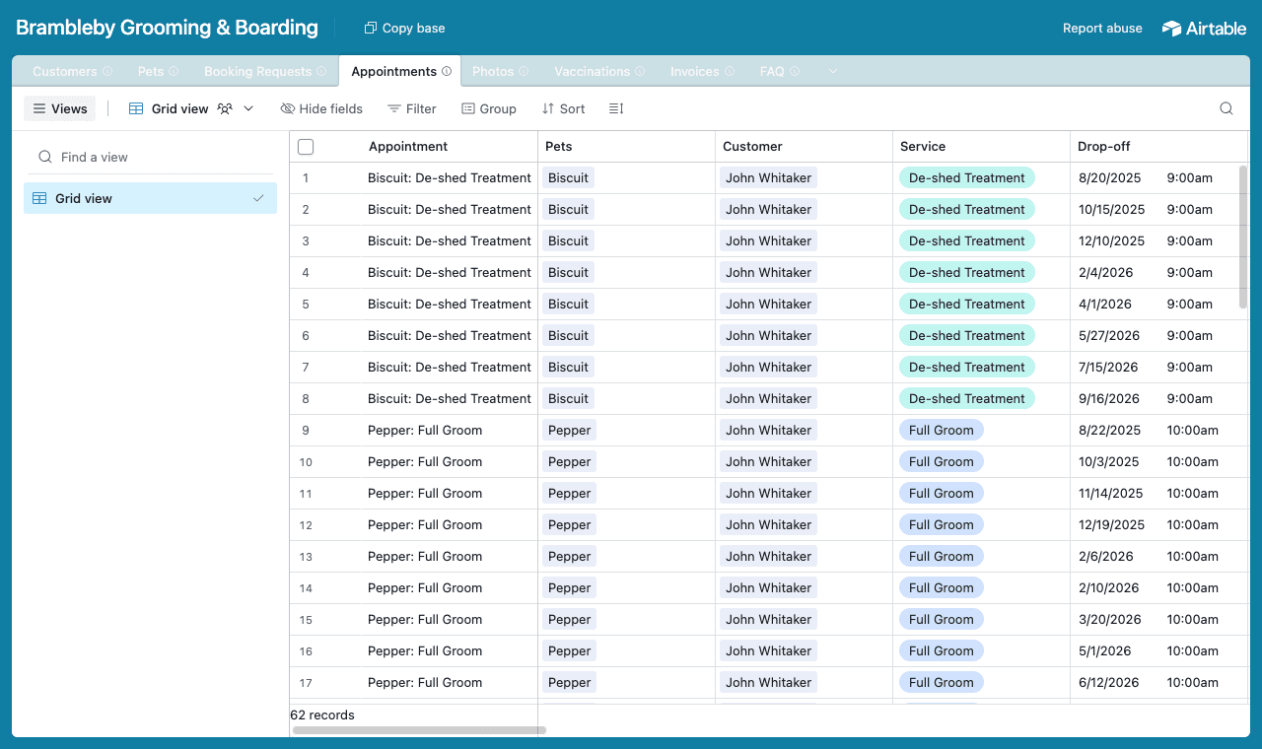
Task: Click info icon on Photos tab
Action: click(x=525, y=72)
